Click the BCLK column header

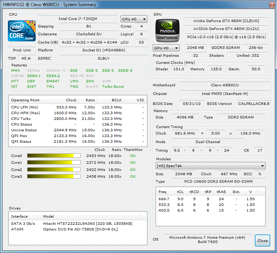tap(110, 100)
